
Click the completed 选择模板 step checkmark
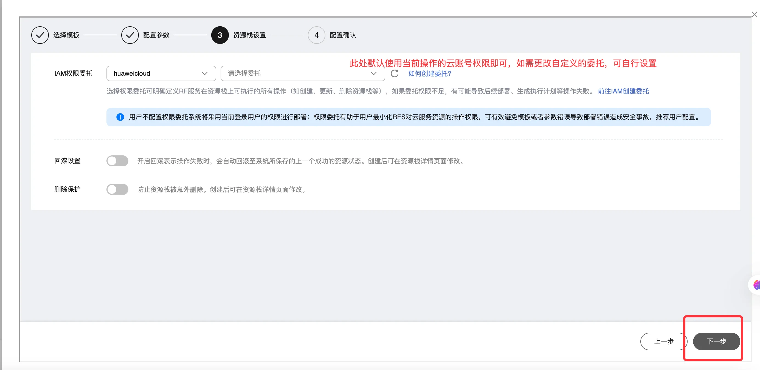tap(40, 35)
